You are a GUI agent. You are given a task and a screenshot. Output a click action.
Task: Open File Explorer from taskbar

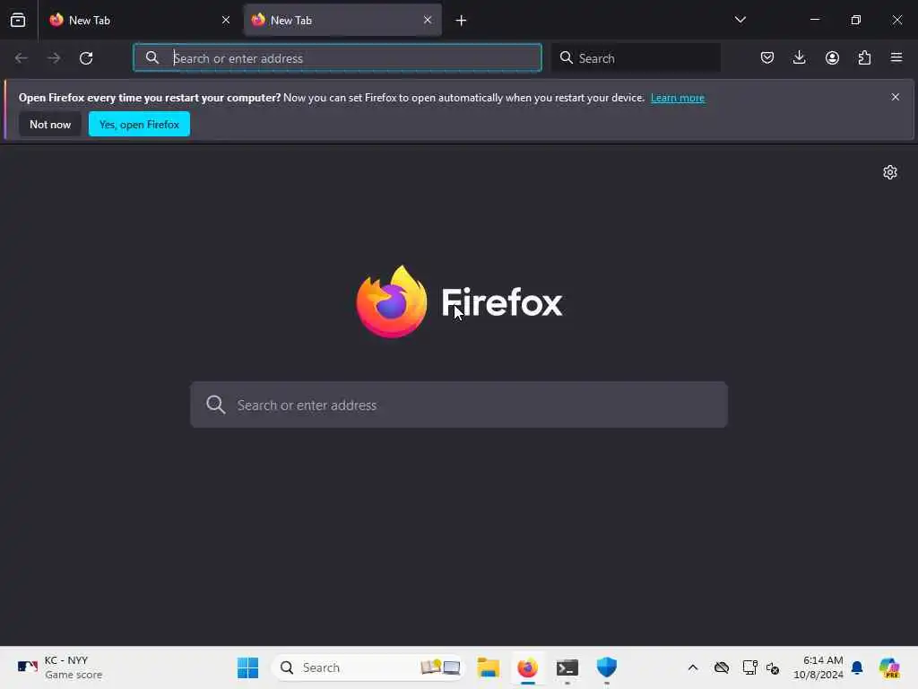(x=489, y=667)
